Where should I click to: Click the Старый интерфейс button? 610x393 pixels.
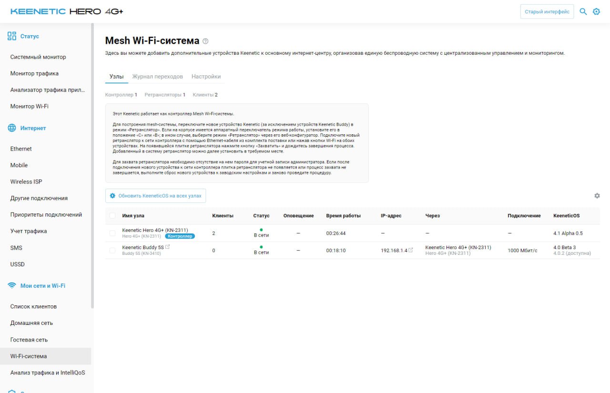click(x=547, y=11)
